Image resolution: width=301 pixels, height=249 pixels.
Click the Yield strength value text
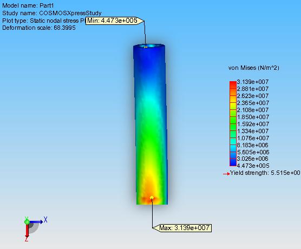(x=265, y=173)
